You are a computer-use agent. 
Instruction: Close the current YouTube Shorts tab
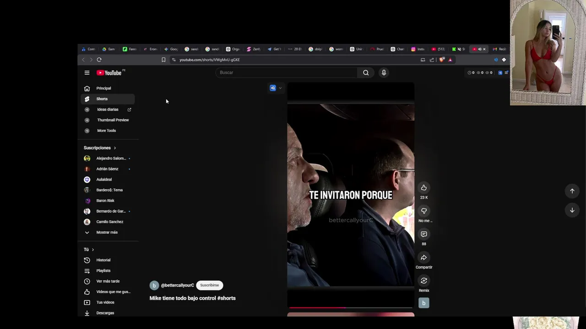click(484, 49)
